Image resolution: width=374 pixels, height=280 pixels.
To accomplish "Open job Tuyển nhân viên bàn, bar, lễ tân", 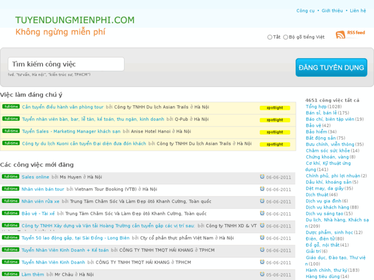I will 93,119.
